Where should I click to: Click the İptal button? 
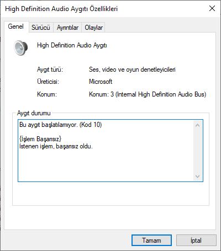196,241
